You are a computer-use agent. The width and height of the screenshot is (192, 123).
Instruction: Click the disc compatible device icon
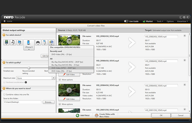tap(51, 42)
